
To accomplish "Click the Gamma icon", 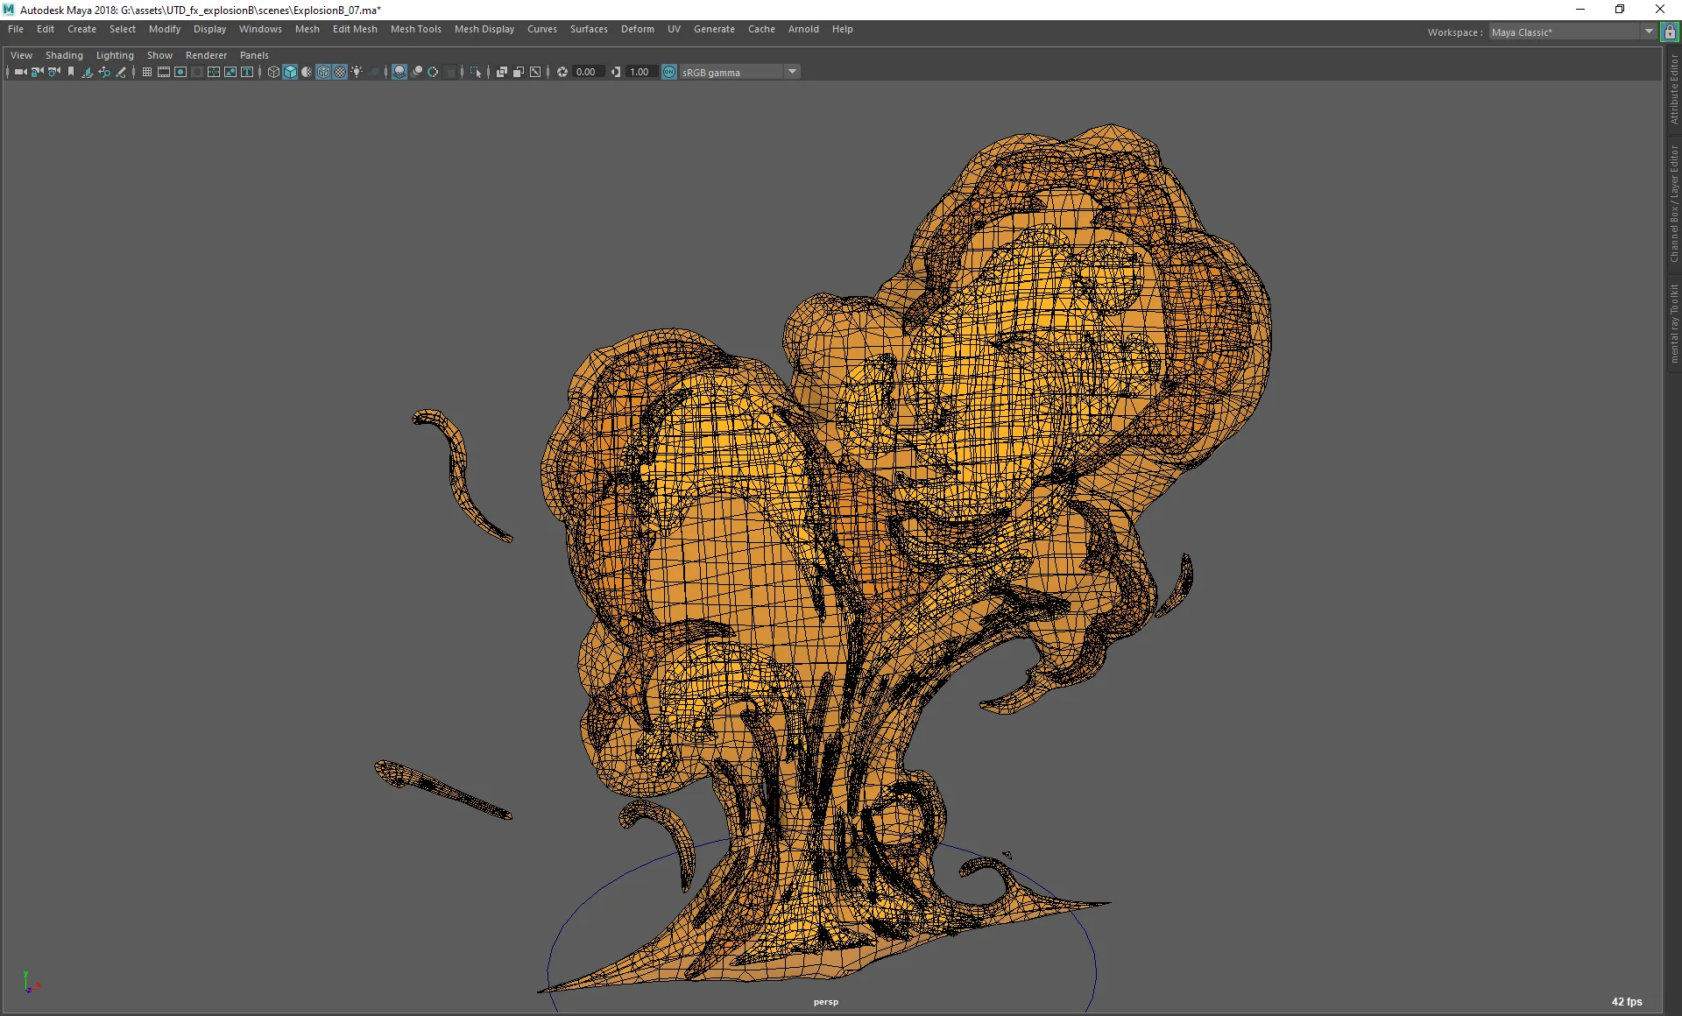I will (616, 72).
